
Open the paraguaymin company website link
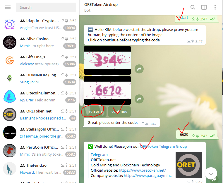[148, 175]
